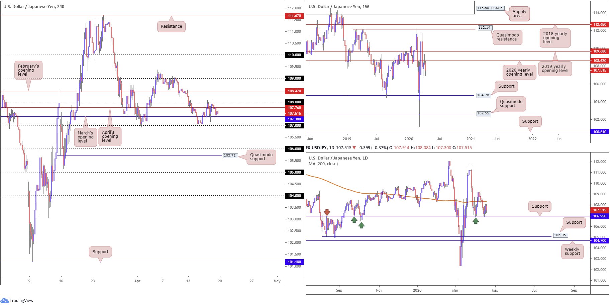Click the 112.650 weekly price tag
Image resolution: width=610 pixels, height=305 pixels.
600,24
